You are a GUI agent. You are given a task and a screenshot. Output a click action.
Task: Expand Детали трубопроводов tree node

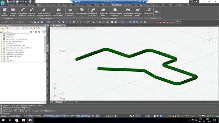coord(1,41)
